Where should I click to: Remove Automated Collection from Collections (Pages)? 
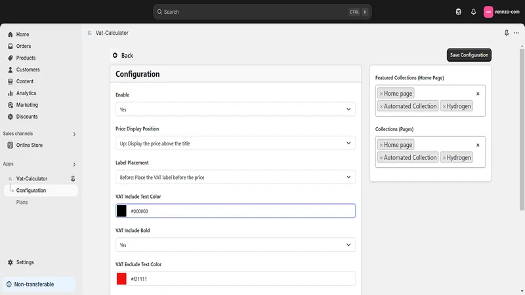click(381, 157)
